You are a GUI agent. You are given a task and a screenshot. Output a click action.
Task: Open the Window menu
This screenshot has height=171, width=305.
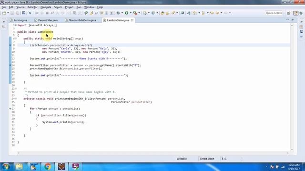[89, 7]
